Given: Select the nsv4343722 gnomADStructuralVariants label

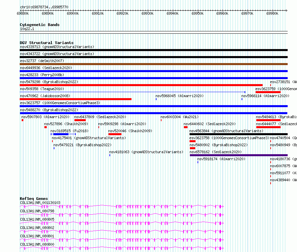Looking at the screenshot, I should click(57, 54).
